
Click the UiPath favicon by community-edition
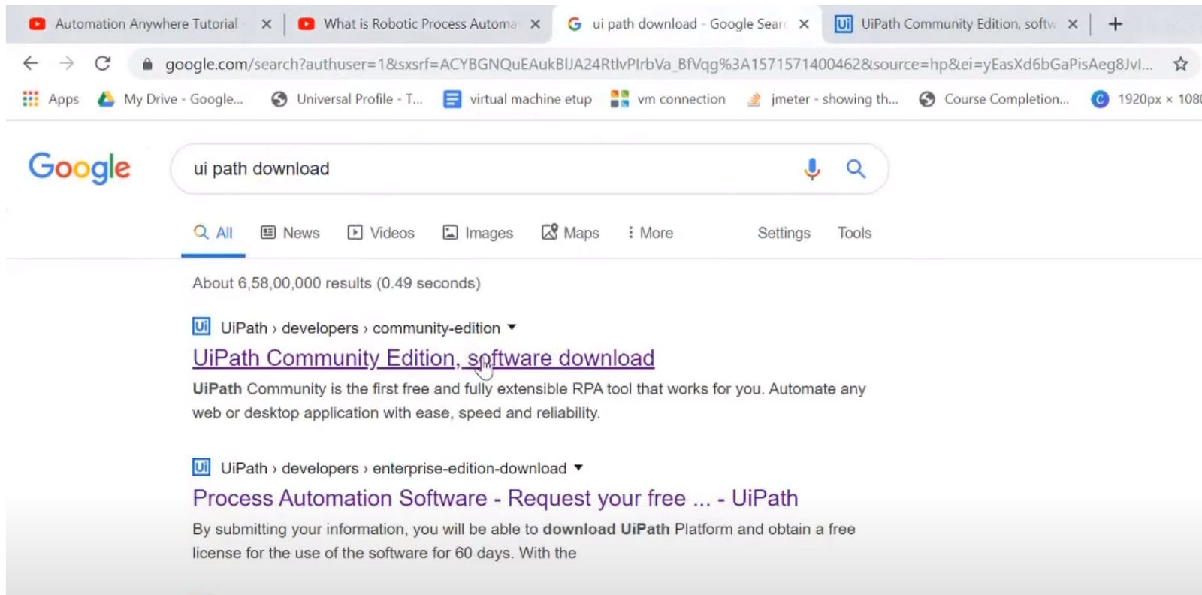[201, 327]
